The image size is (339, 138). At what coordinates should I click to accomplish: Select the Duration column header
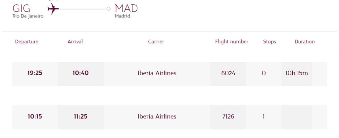[x=305, y=42]
